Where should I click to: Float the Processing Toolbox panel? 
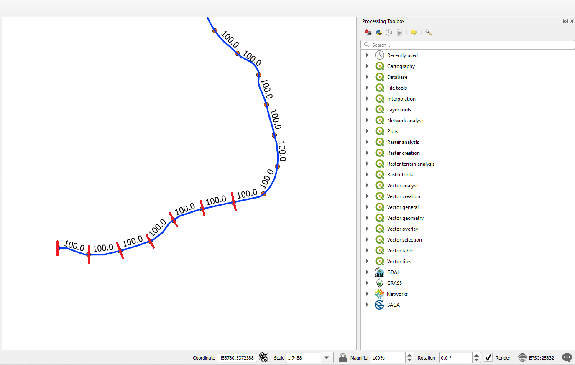(565, 21)
